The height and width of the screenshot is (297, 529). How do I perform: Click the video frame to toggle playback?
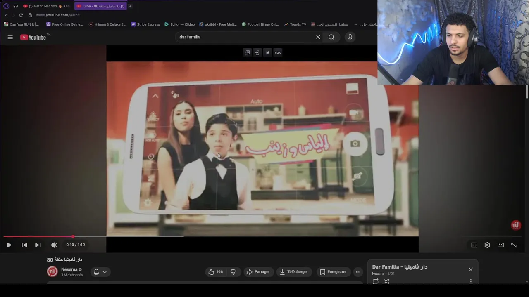(x=262, y=148)
